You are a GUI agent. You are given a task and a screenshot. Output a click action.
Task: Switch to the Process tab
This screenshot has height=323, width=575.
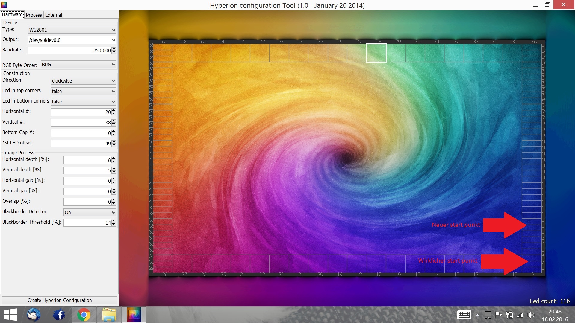click(x=34, y=15)
